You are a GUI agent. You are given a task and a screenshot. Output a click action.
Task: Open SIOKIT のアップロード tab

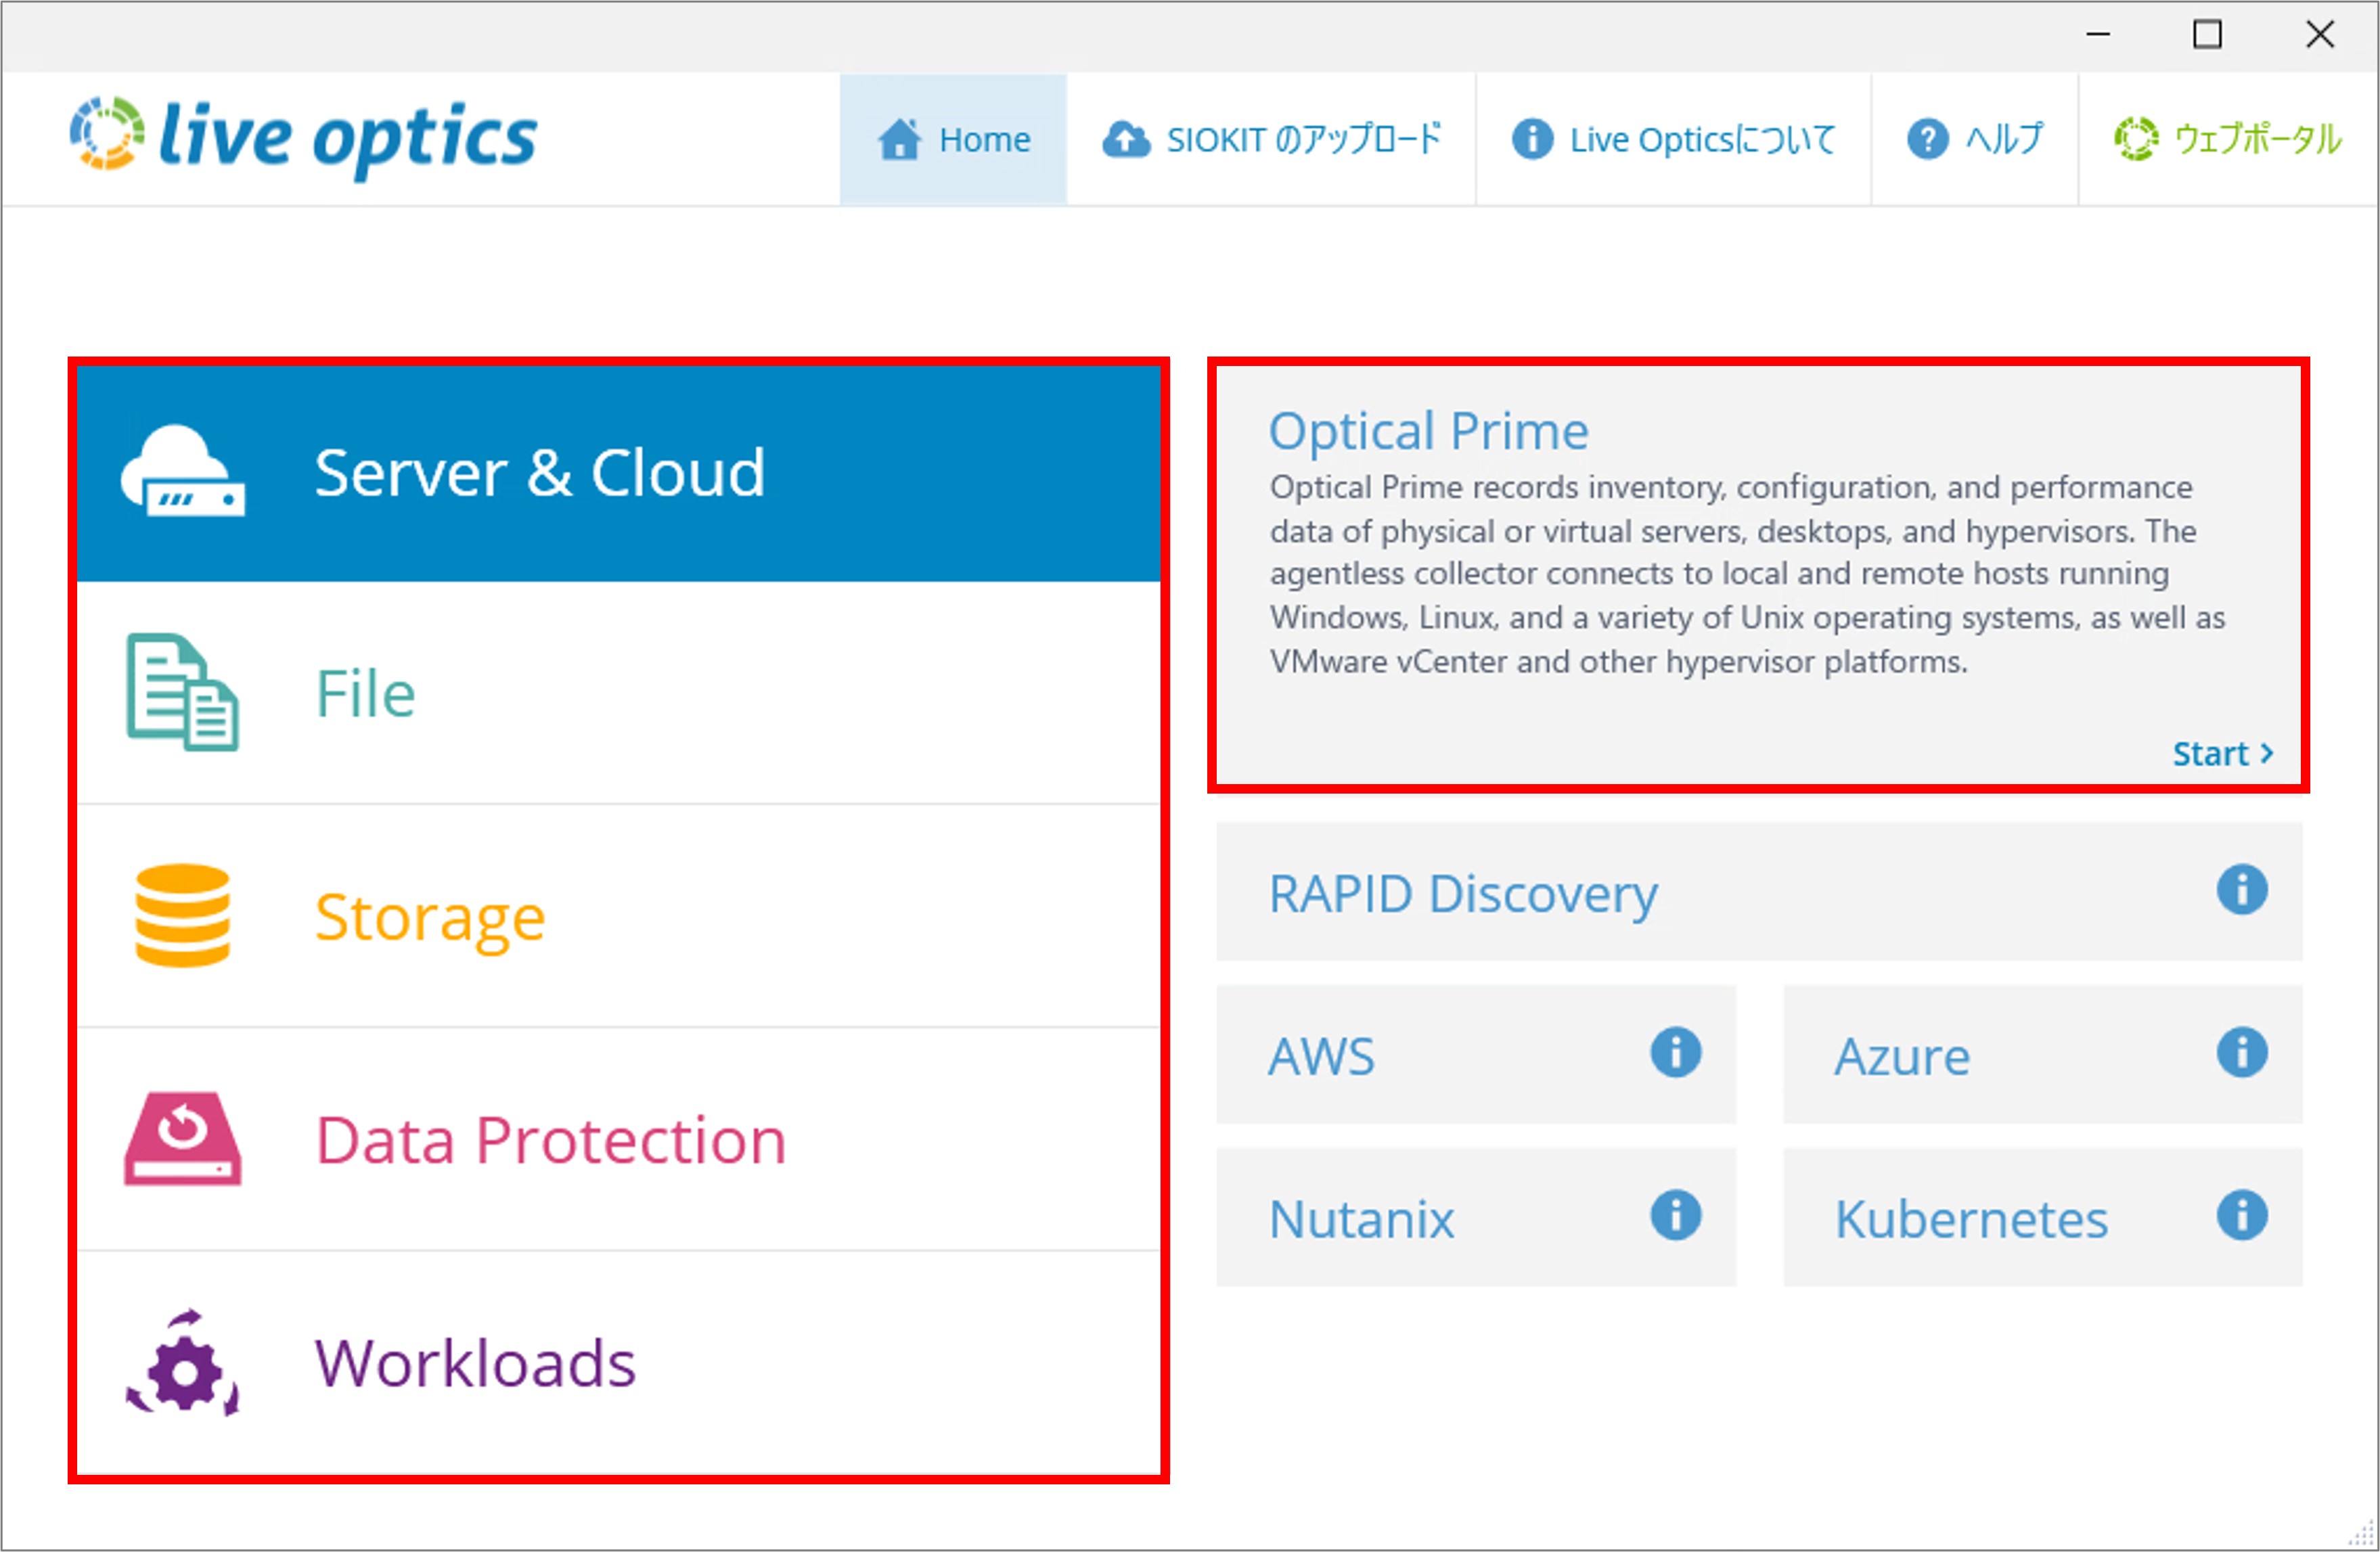click(1271, 139)
